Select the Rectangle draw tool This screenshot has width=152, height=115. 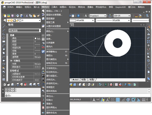point(4,42)
